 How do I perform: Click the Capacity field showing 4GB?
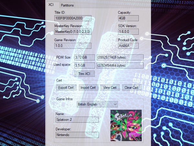tap(128, 18)
